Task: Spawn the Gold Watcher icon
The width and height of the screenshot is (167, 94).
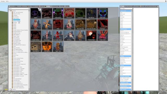Action: pos(91,13)
